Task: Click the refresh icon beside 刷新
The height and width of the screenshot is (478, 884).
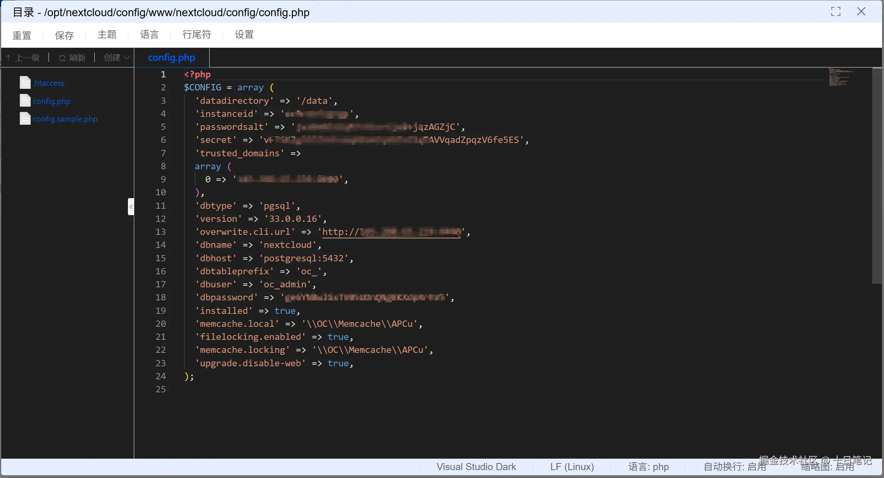Action: [x=62, y=58]
